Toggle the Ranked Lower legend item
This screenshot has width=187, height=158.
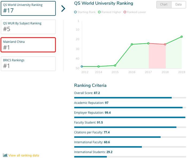pos(135,12)
